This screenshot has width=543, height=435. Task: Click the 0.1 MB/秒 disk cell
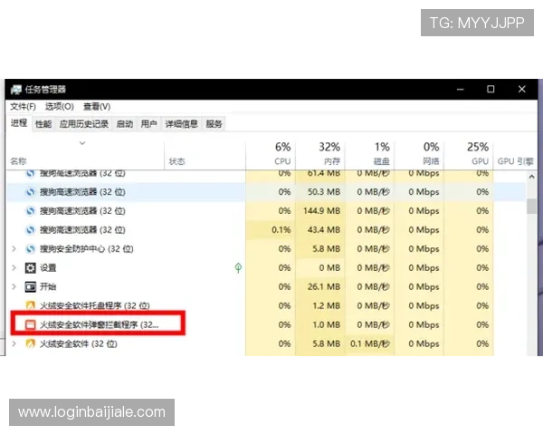(x=370, y=343)
